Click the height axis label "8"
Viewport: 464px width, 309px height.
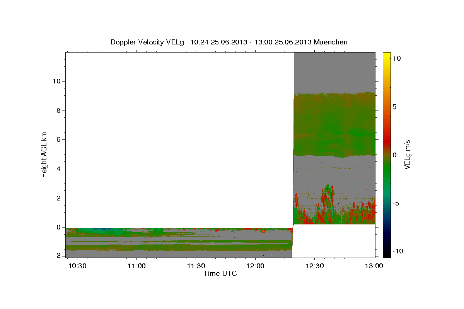coord(59,110)
